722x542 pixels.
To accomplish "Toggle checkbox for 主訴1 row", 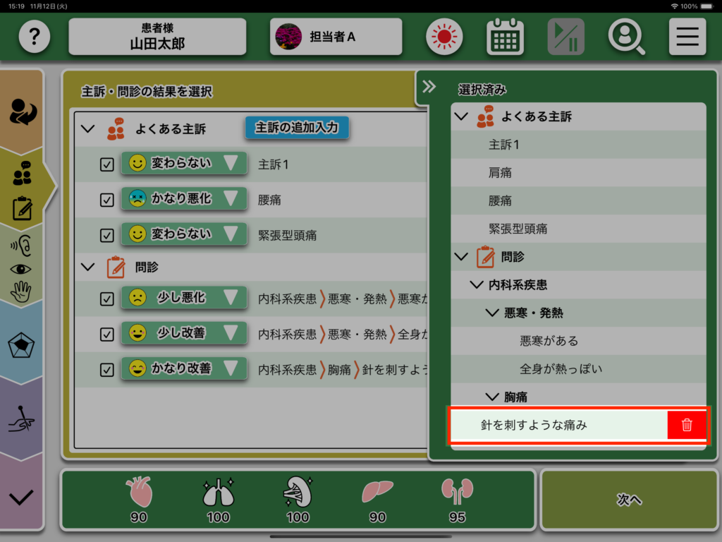I will pyautogui.click(x=107, y=164).
